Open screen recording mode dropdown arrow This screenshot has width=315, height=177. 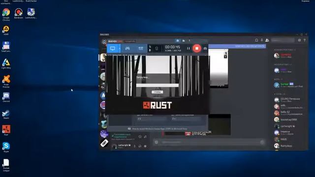pyautogui.click(x=120, y=48)
